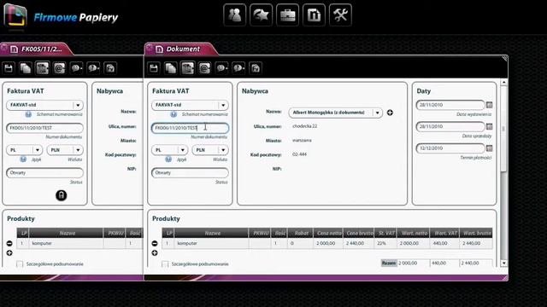547x307 pixels.
Task: Click plus icon next to Nabywca Nazwa dropdown
Action: pos(390,113)
